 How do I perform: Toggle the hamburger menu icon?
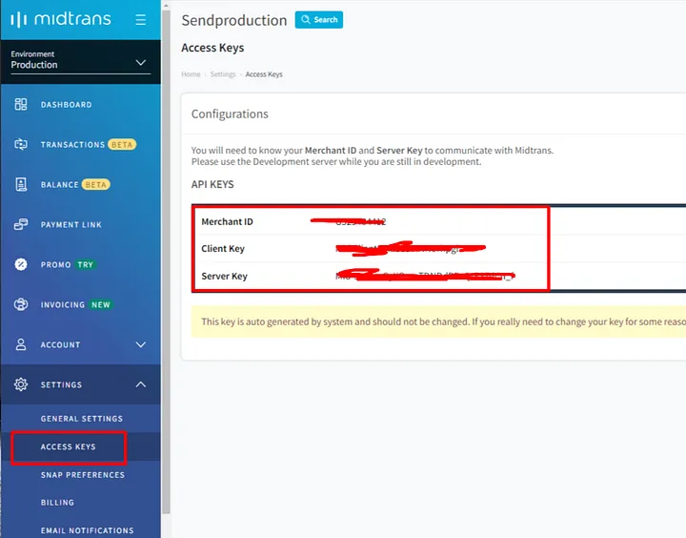click(140, 20)
